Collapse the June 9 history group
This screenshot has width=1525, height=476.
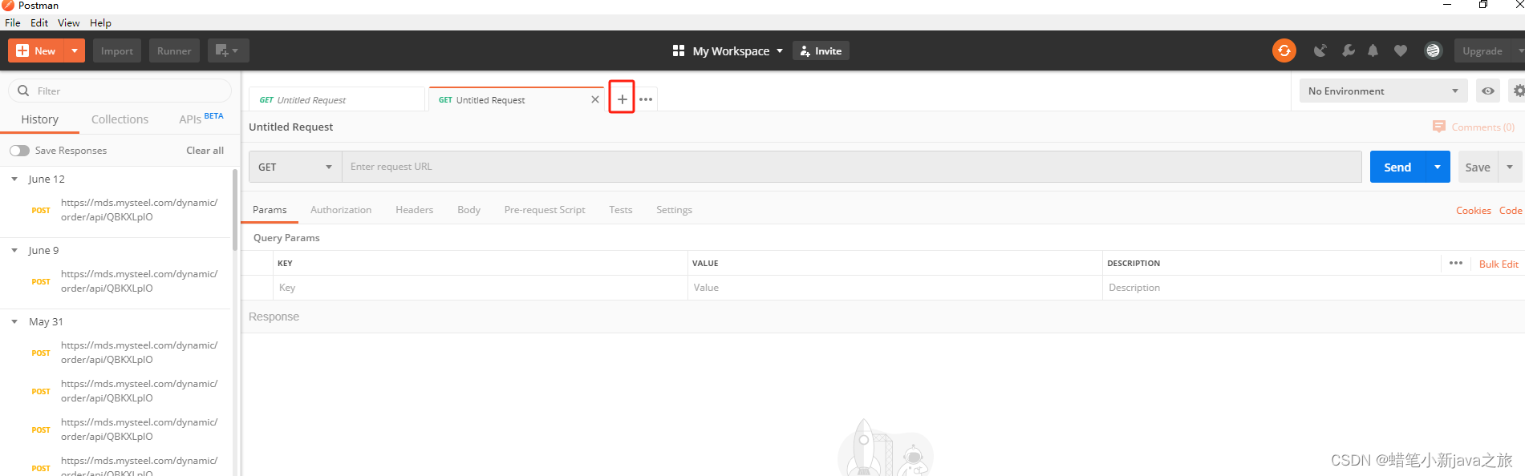(14, 250)
